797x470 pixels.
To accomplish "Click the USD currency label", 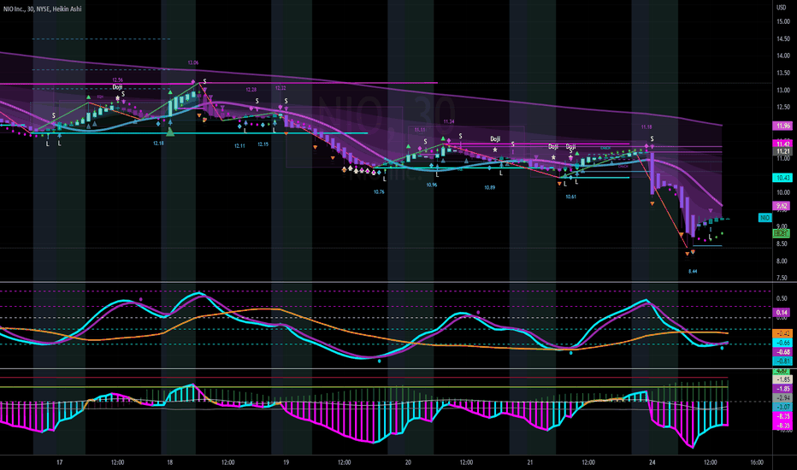I will coord(782,7).
